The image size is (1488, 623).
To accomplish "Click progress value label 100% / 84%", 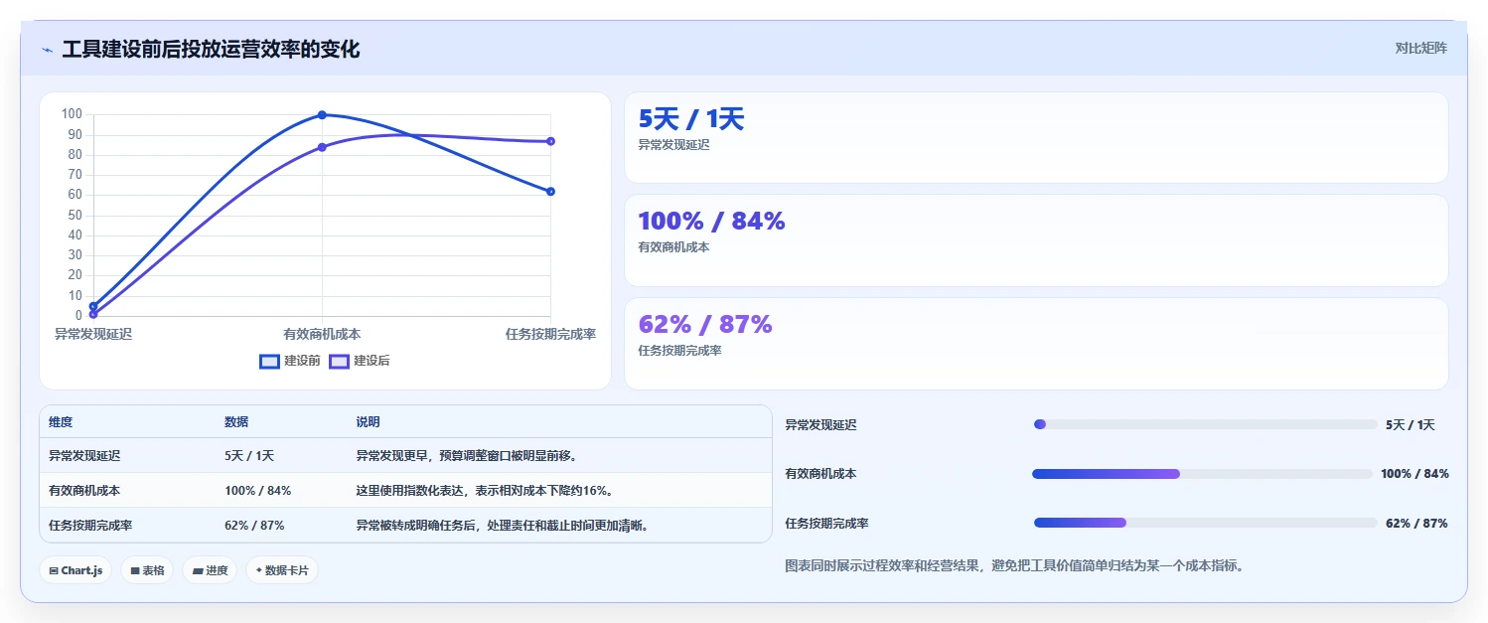I will pos(1414,474).
